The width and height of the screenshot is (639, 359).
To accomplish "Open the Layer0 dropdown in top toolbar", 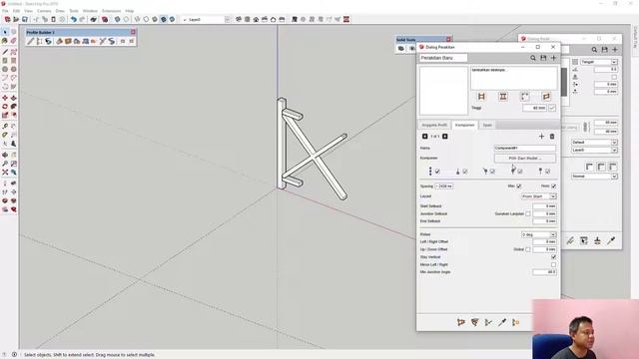I will click(x=207, y=19).
